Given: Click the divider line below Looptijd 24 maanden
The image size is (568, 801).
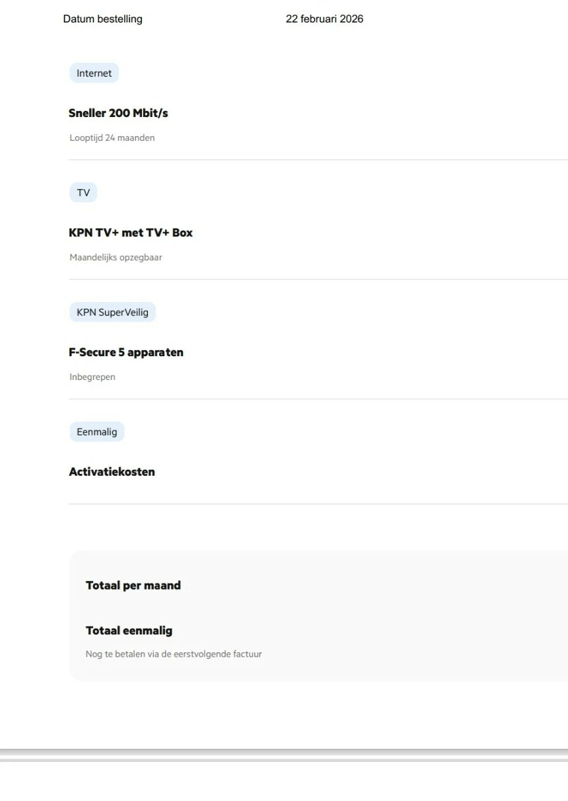Looking at the screenshot, I should tap(317, 160).
